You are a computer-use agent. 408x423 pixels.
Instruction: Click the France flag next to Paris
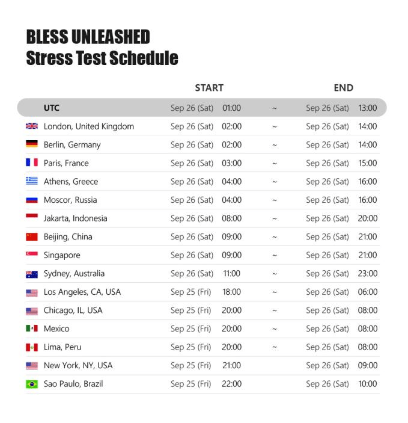(32, 162)
